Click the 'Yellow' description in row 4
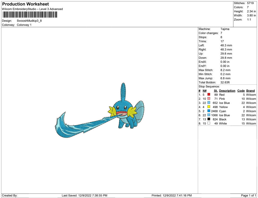The image size is (258, 198). pyautogui.click(x=223, y=107)
